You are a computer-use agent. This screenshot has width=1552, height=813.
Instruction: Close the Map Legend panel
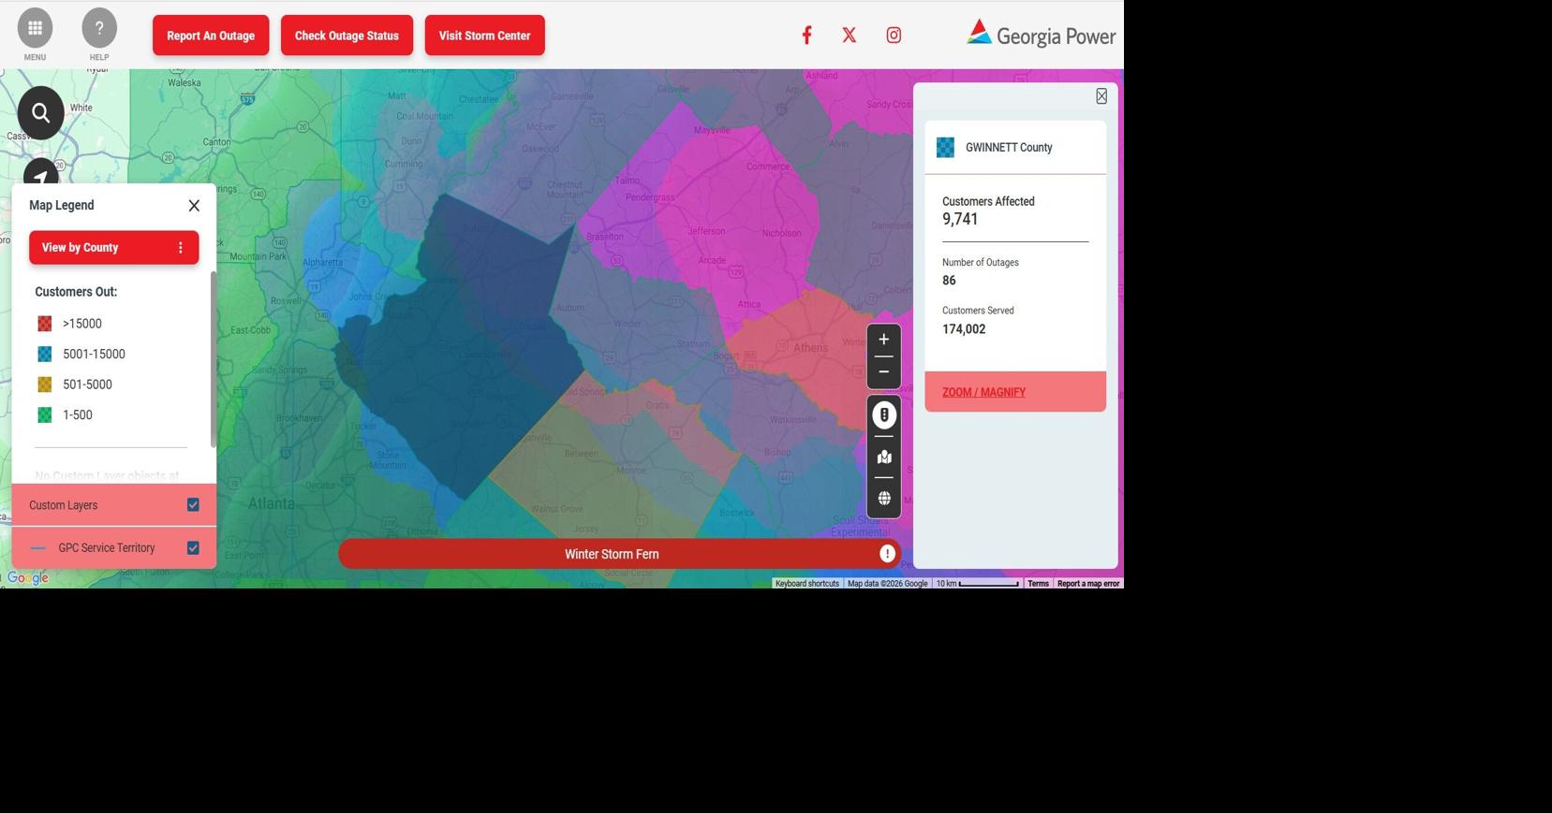point(194,206)
